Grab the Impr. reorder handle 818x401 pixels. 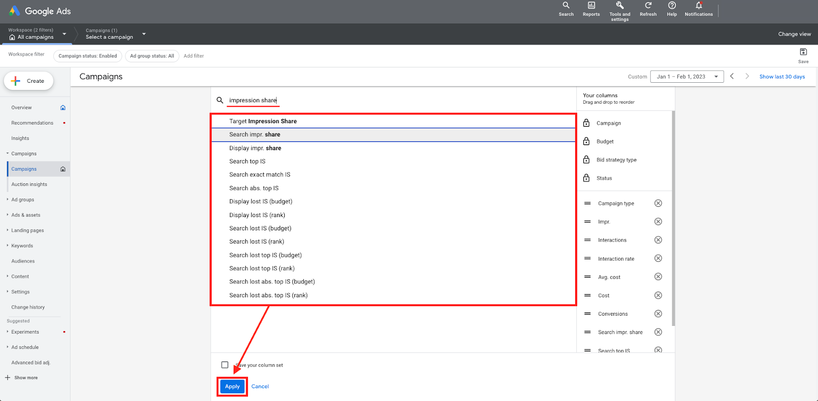pyautogui.click(x=587, y=222)
